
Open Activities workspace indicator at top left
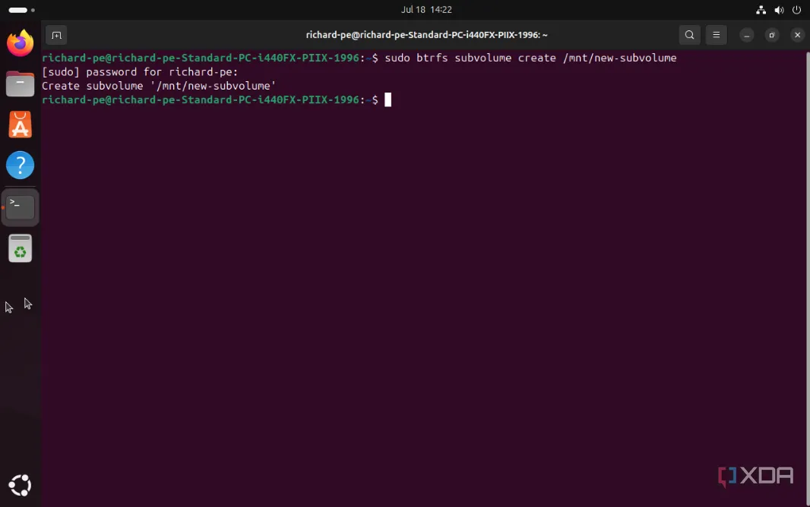click(x=21, y=10)
